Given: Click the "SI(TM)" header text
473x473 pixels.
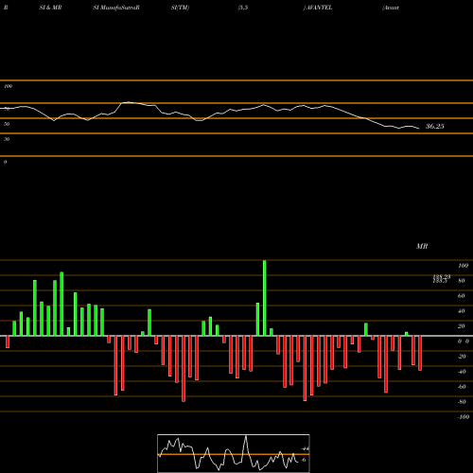Looking at the screenshot, I should tap(180, 8).
